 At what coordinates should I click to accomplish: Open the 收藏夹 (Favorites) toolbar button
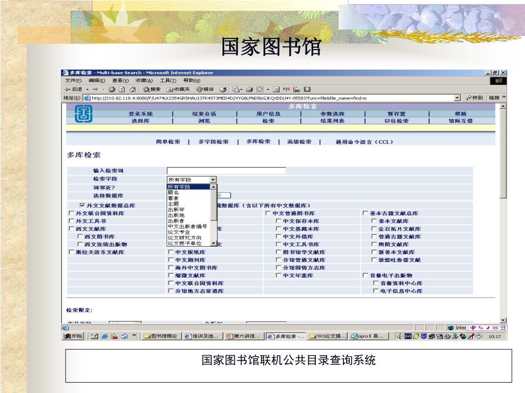(178, 89)
